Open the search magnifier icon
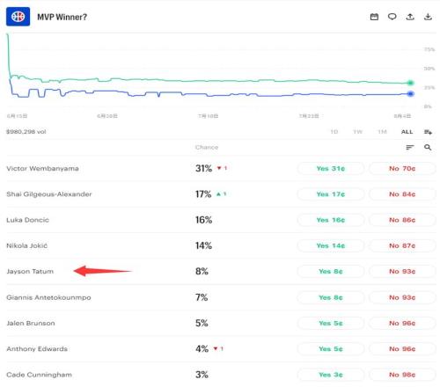This screenshot has width=440, height=387. click(428, 147)
